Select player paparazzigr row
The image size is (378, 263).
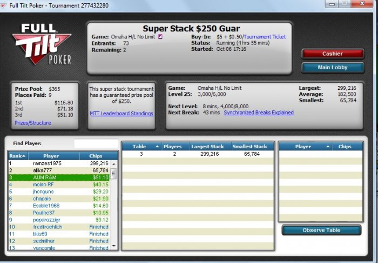[59, 220]
